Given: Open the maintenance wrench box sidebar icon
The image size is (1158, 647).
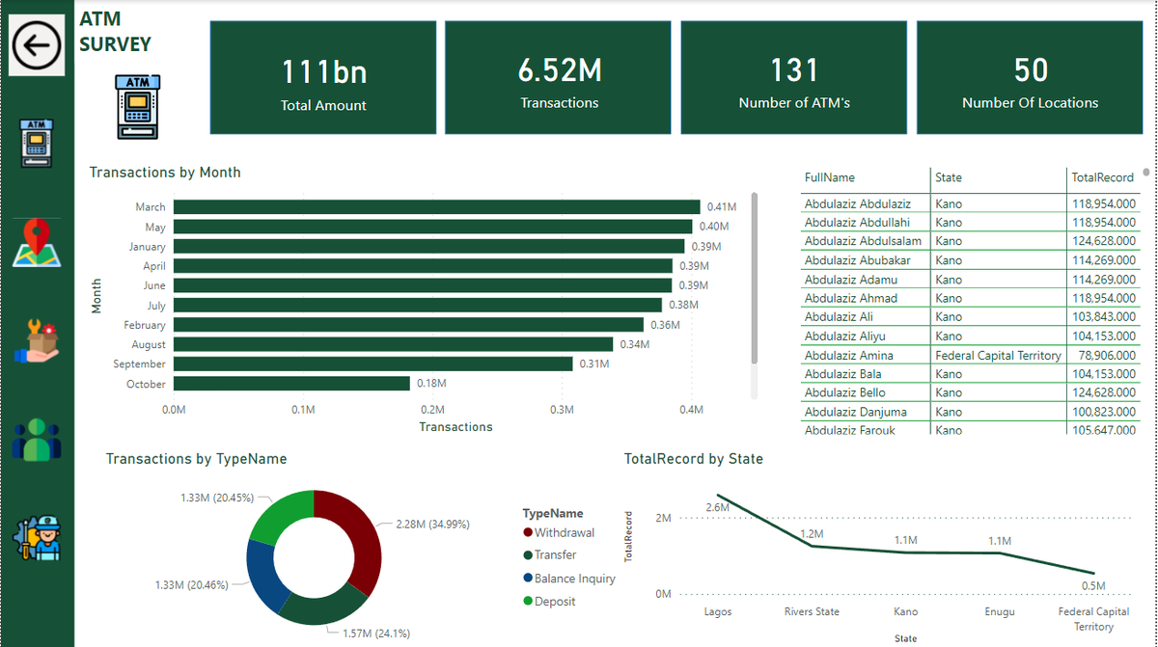Looking at the screenshot, I should pyautogui.click(x=37, y=341).
